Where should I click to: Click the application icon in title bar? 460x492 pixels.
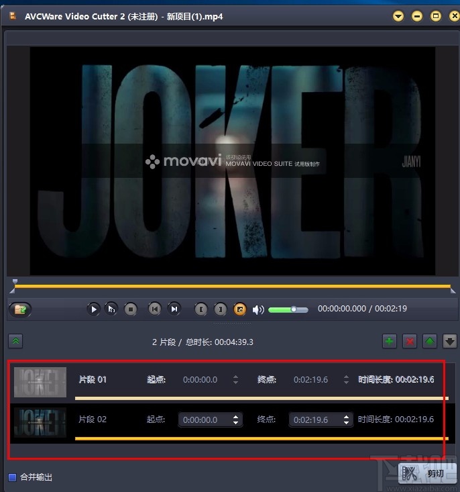(13, 15)
